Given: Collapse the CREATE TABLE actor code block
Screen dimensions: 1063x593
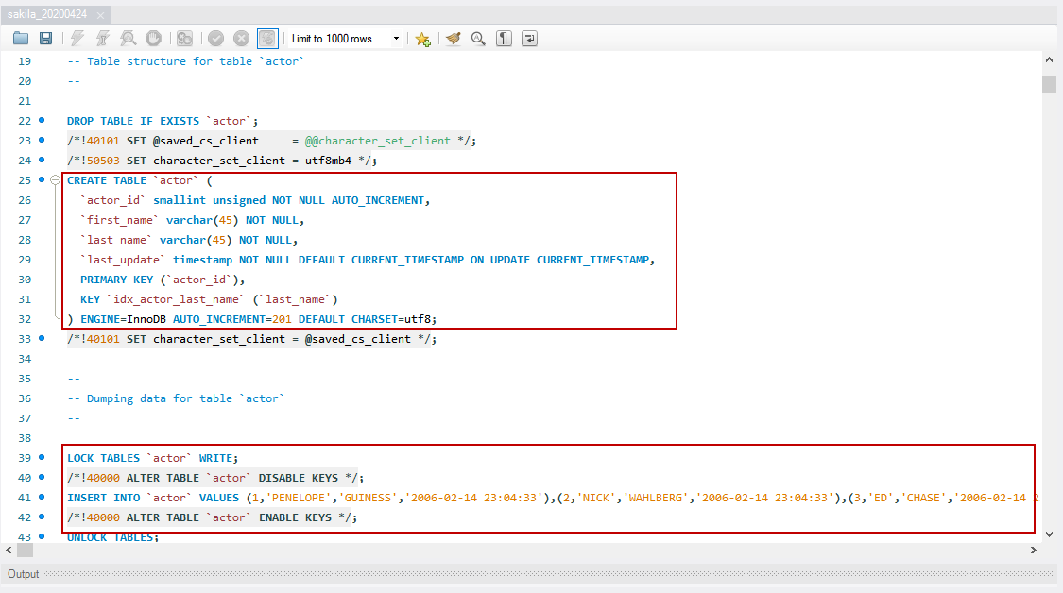Looking at the screenshot, I should tap(56, 179).
